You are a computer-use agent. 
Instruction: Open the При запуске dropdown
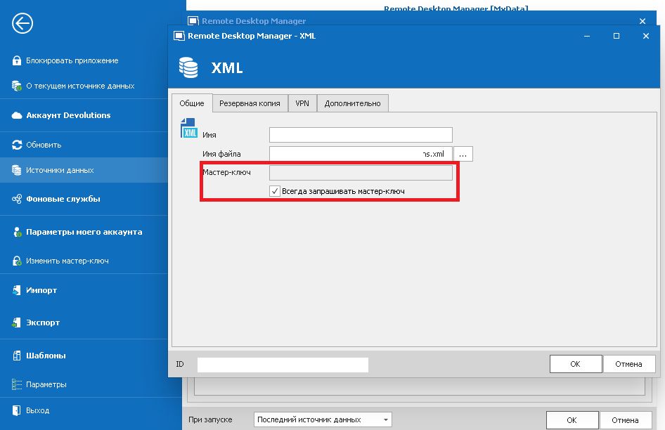(323, 420)
